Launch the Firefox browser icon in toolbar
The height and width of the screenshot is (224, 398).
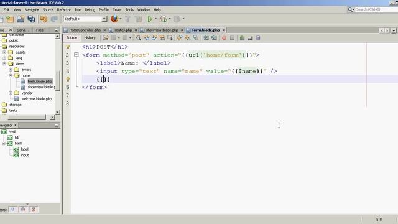click(x=114, y=19)
